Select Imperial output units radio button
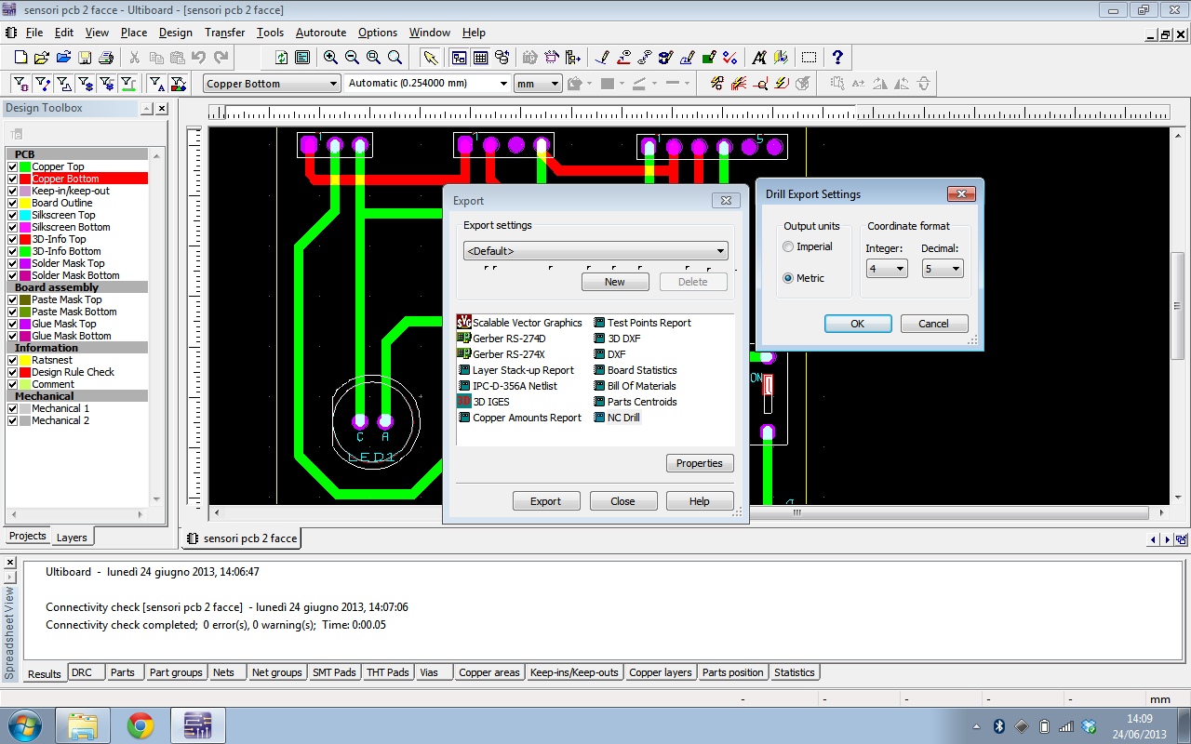The image size is (1191, 744). [x=788, y=246]
